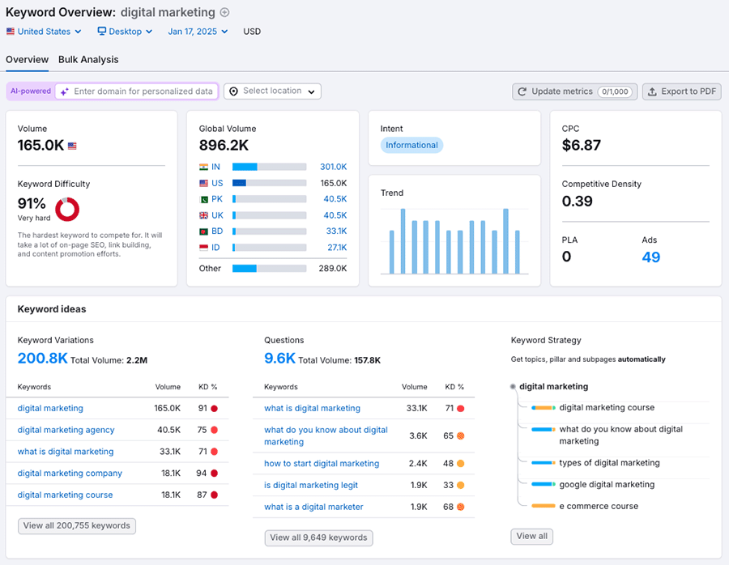Open digital marketing agency keyword link

tap(66, 431)
